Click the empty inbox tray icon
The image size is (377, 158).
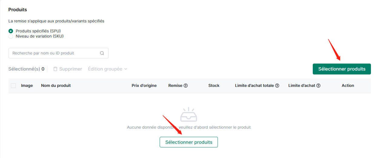coord(189,114)
